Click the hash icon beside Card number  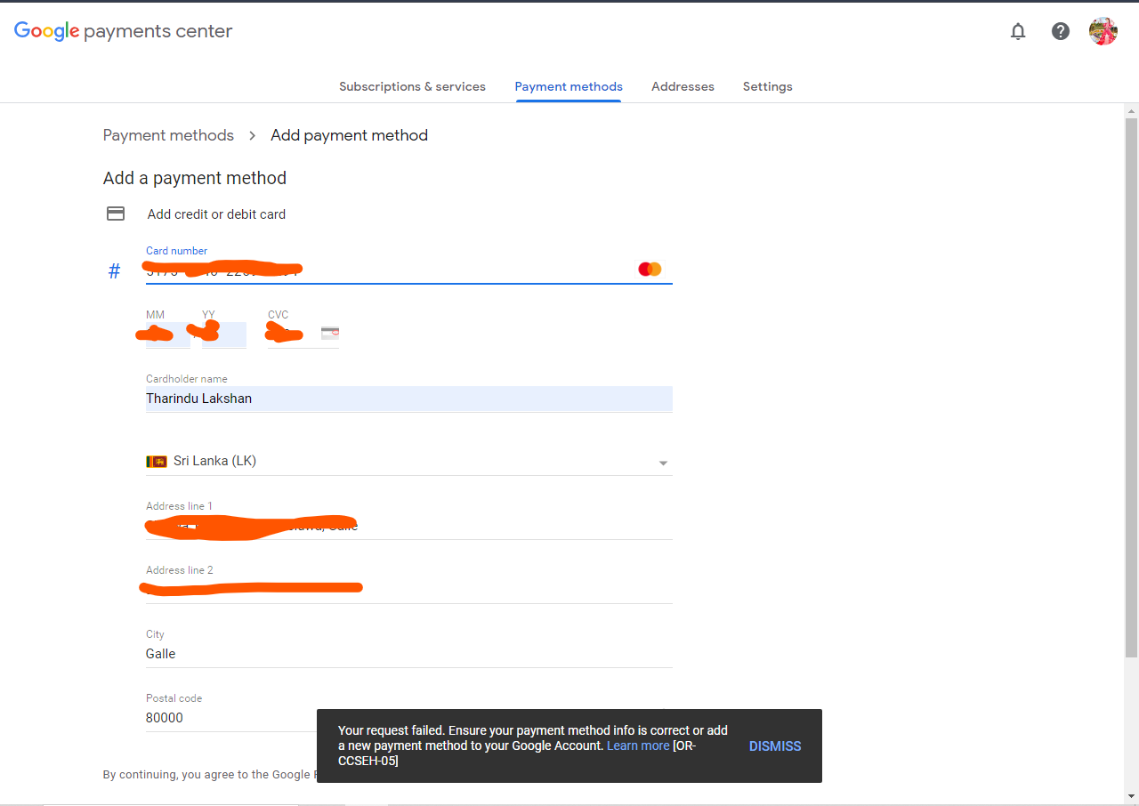[x=114, y=271]
